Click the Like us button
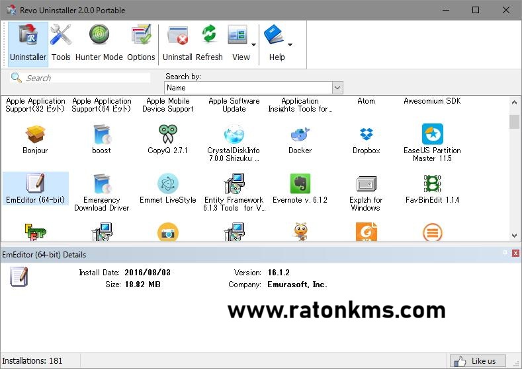The image size is (522, 369). [478, 360]
